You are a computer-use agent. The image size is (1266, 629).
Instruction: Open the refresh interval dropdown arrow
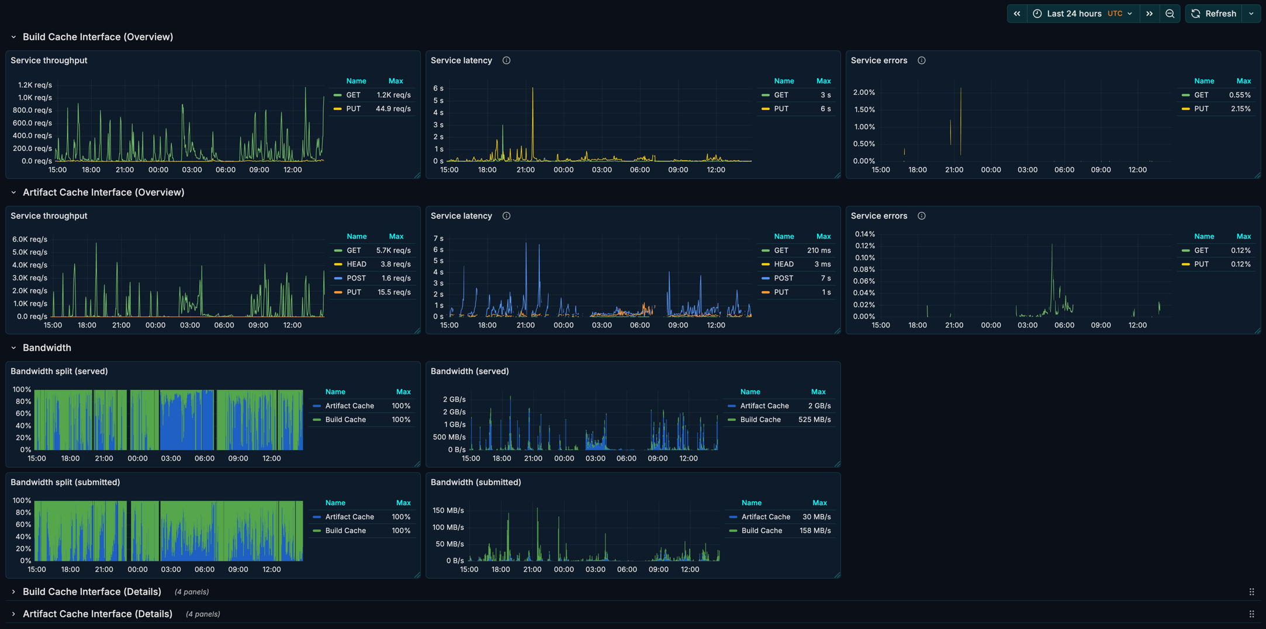click(x=1251, y=13)
